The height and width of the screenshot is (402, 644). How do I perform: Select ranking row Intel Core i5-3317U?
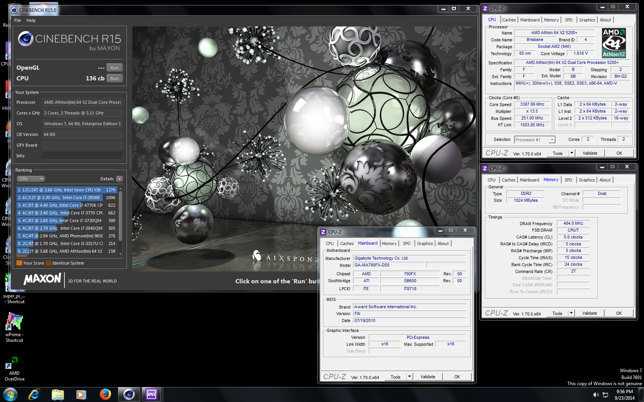pos(67,243)
